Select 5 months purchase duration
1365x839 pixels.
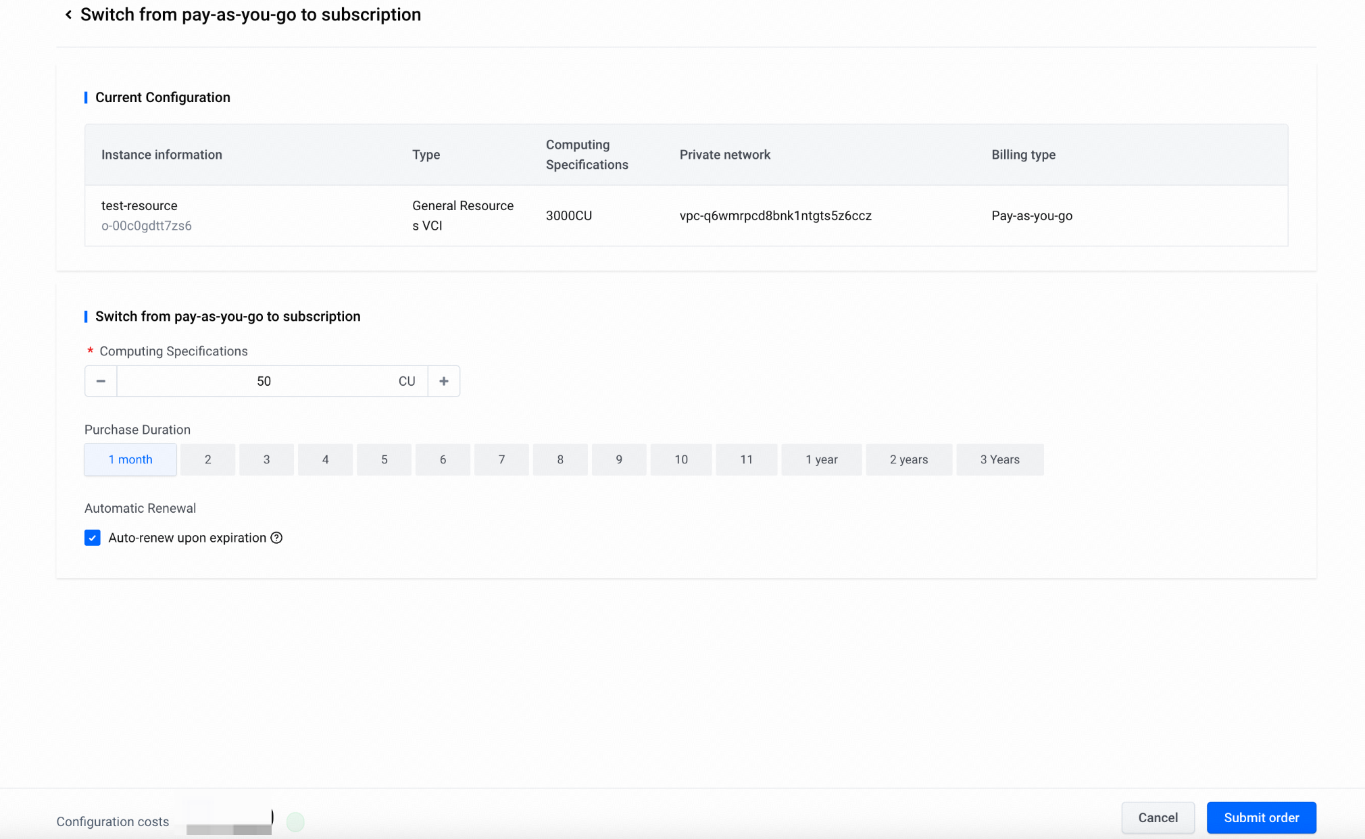(384, 459)
